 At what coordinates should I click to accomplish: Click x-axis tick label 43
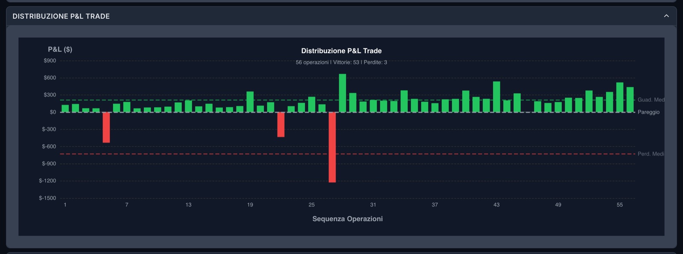(x=496, y=205)
